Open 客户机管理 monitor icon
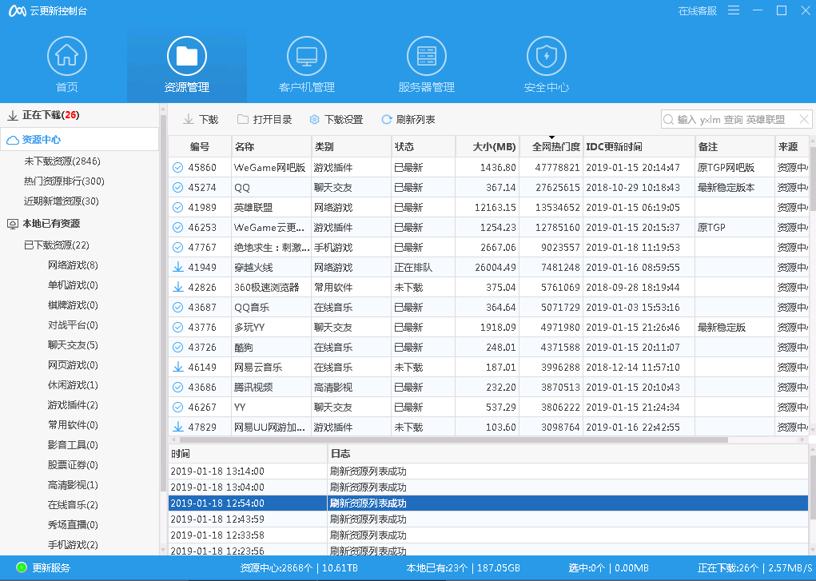The image size is (816, 581). [x=307, y=56]
